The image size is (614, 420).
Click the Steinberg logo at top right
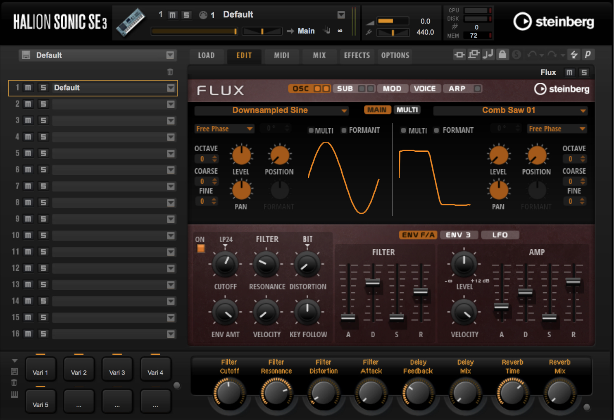[x=554, y=21]
